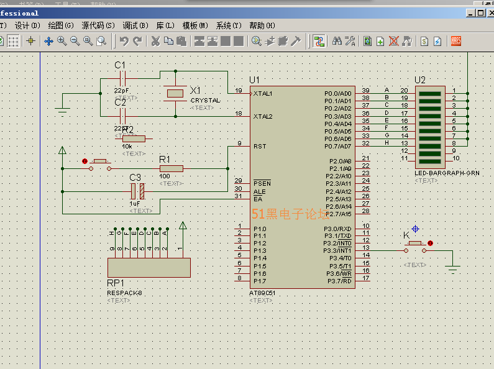494x369 pixels.
Task: Select the zoom to area tool
Action: (101, 41)
